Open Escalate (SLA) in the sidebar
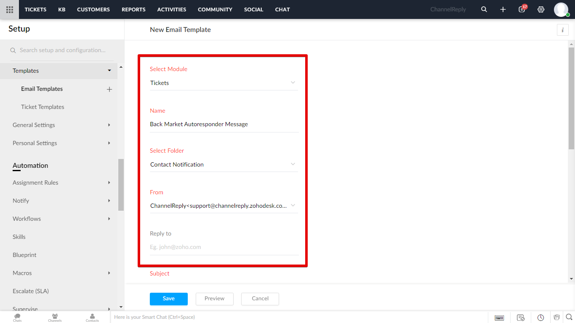This screenshot has height=323, width=575. (x=31, y=291)
